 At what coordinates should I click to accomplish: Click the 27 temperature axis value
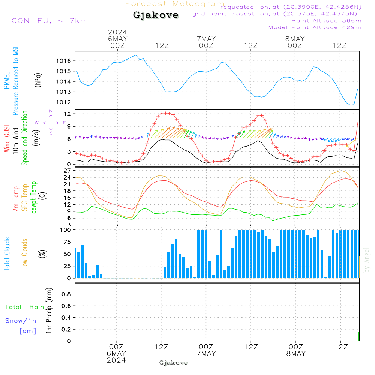pos(67,171)
